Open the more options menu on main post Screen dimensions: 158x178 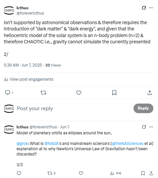151,8
